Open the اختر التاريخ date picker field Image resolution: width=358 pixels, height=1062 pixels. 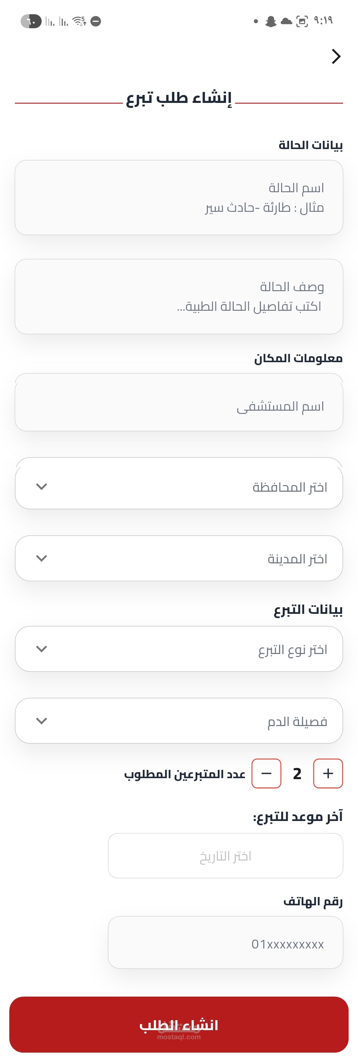225,856
